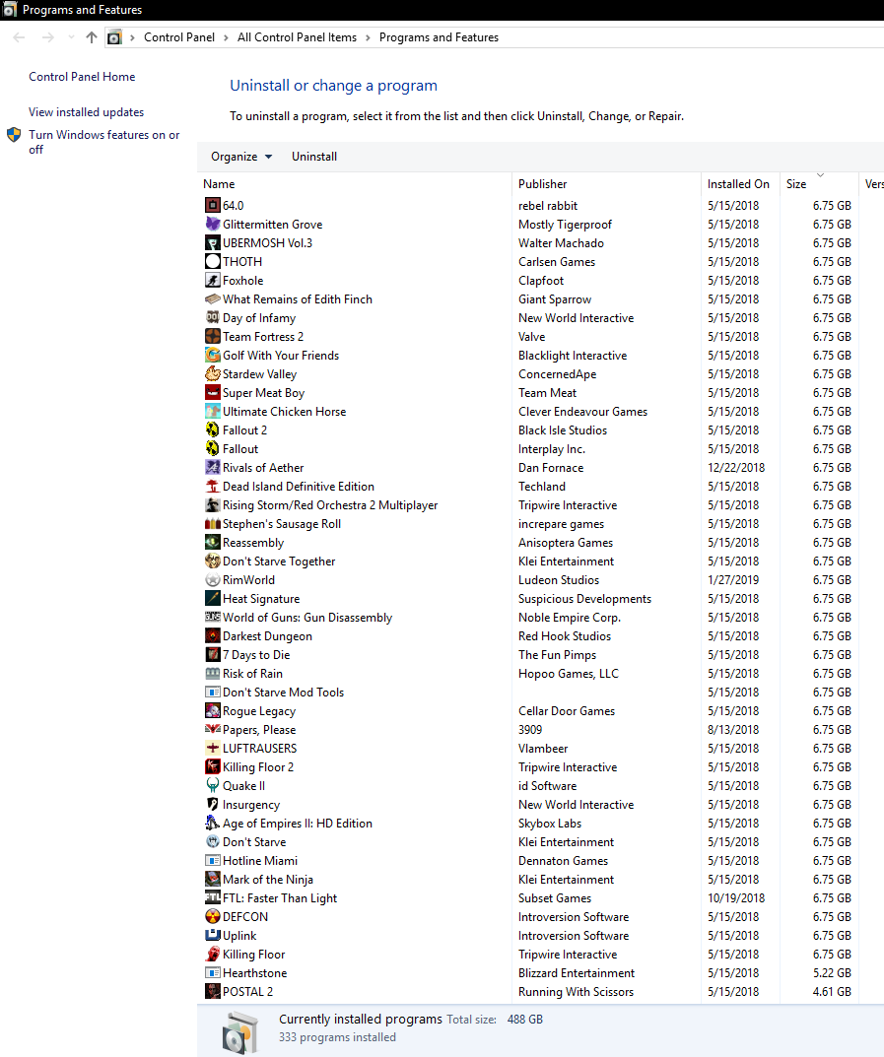Select the Fallout 2 radiation icon
Image resolution: width=884 pixels, height=1057 pixels.
(x=213, y=430)
